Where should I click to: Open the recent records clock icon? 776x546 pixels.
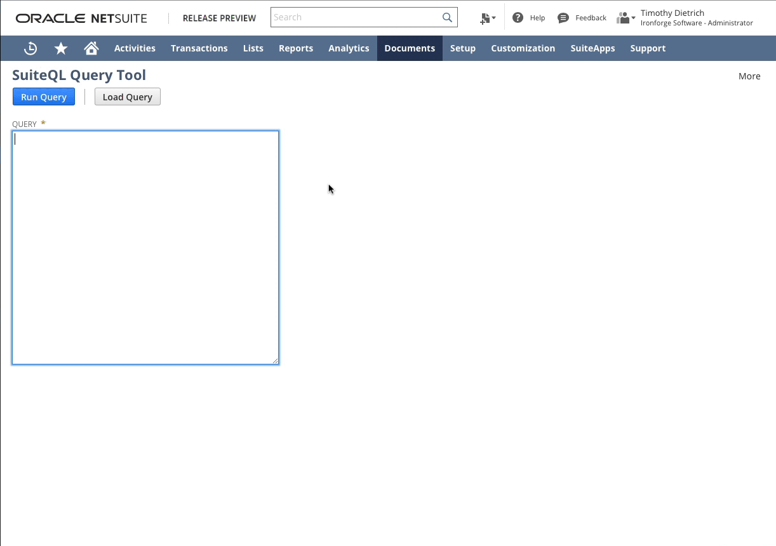(30, 48)
